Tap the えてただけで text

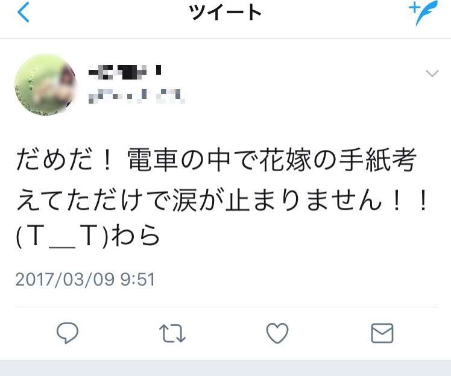pyautogui.click(x=94, y=200)
